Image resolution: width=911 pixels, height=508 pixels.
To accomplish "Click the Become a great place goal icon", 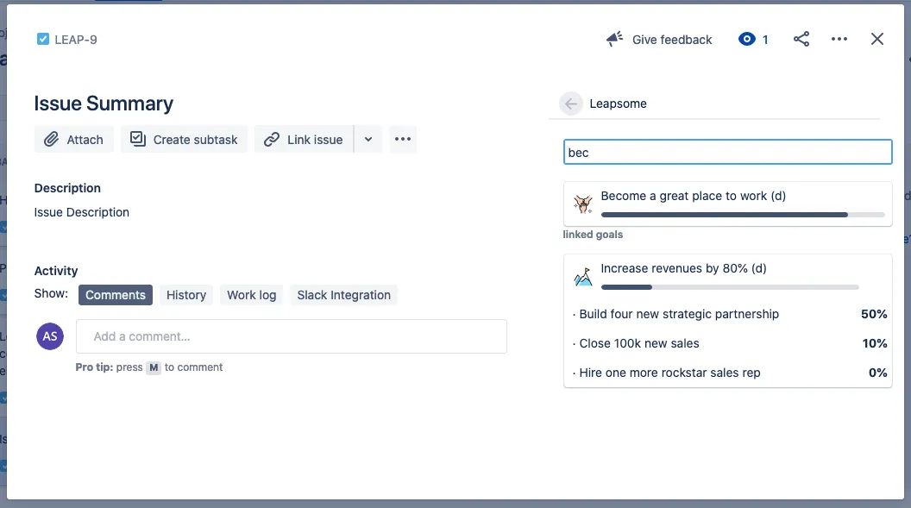I will (582, 204).
